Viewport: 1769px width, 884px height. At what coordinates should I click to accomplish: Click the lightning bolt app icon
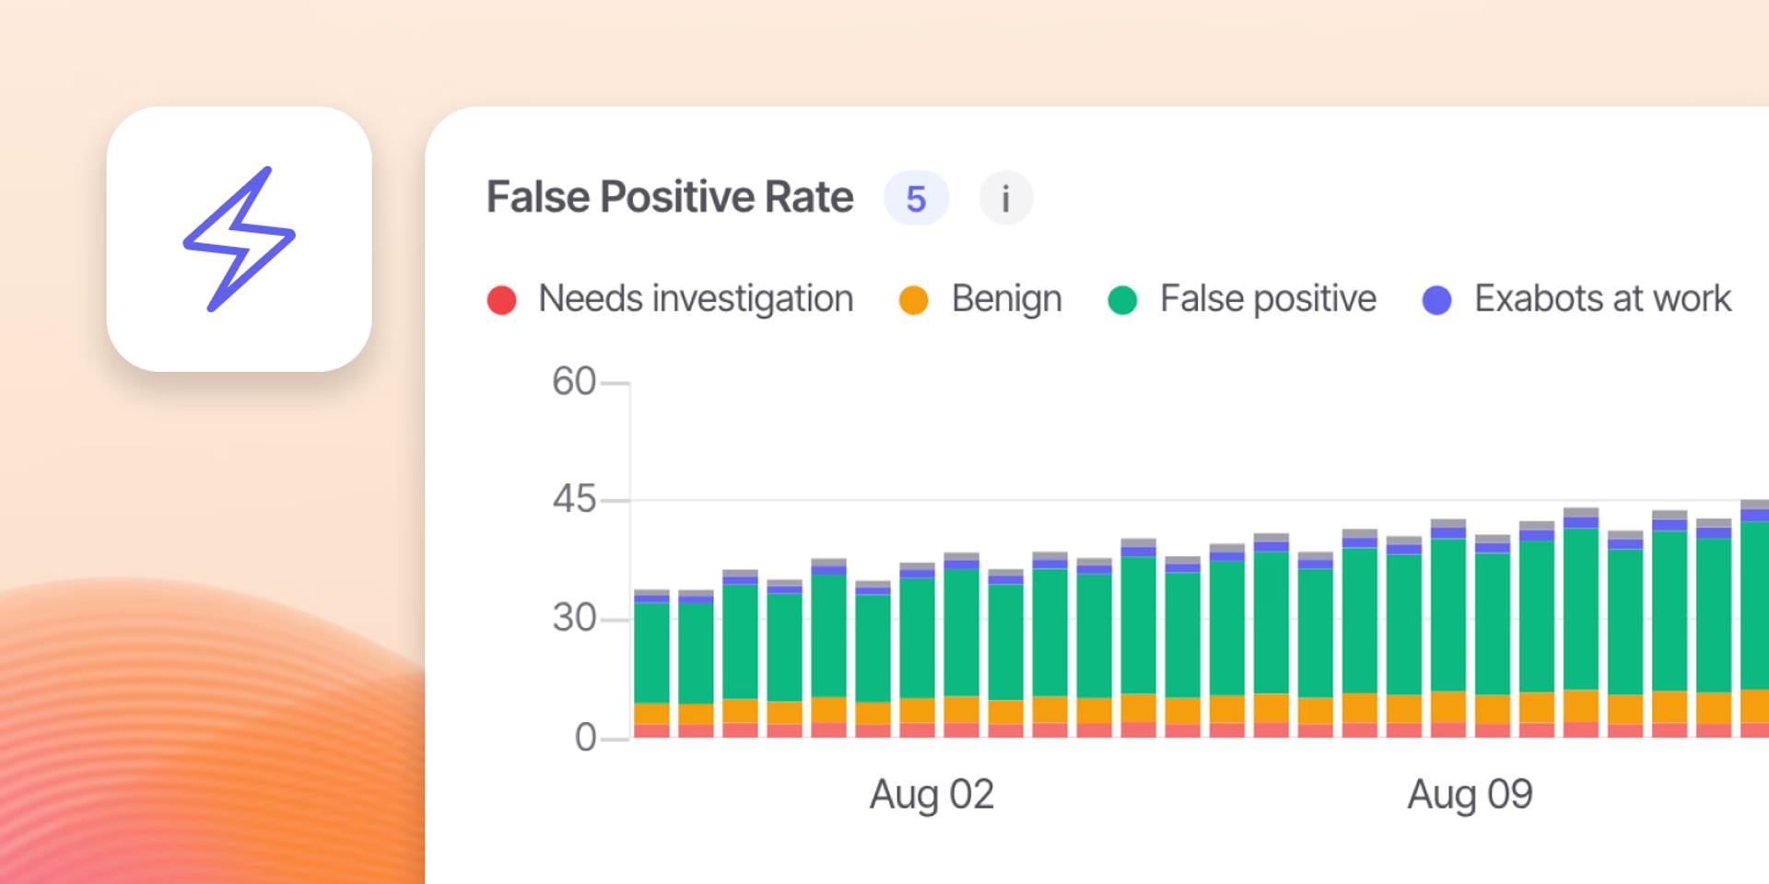coord(240,238)
